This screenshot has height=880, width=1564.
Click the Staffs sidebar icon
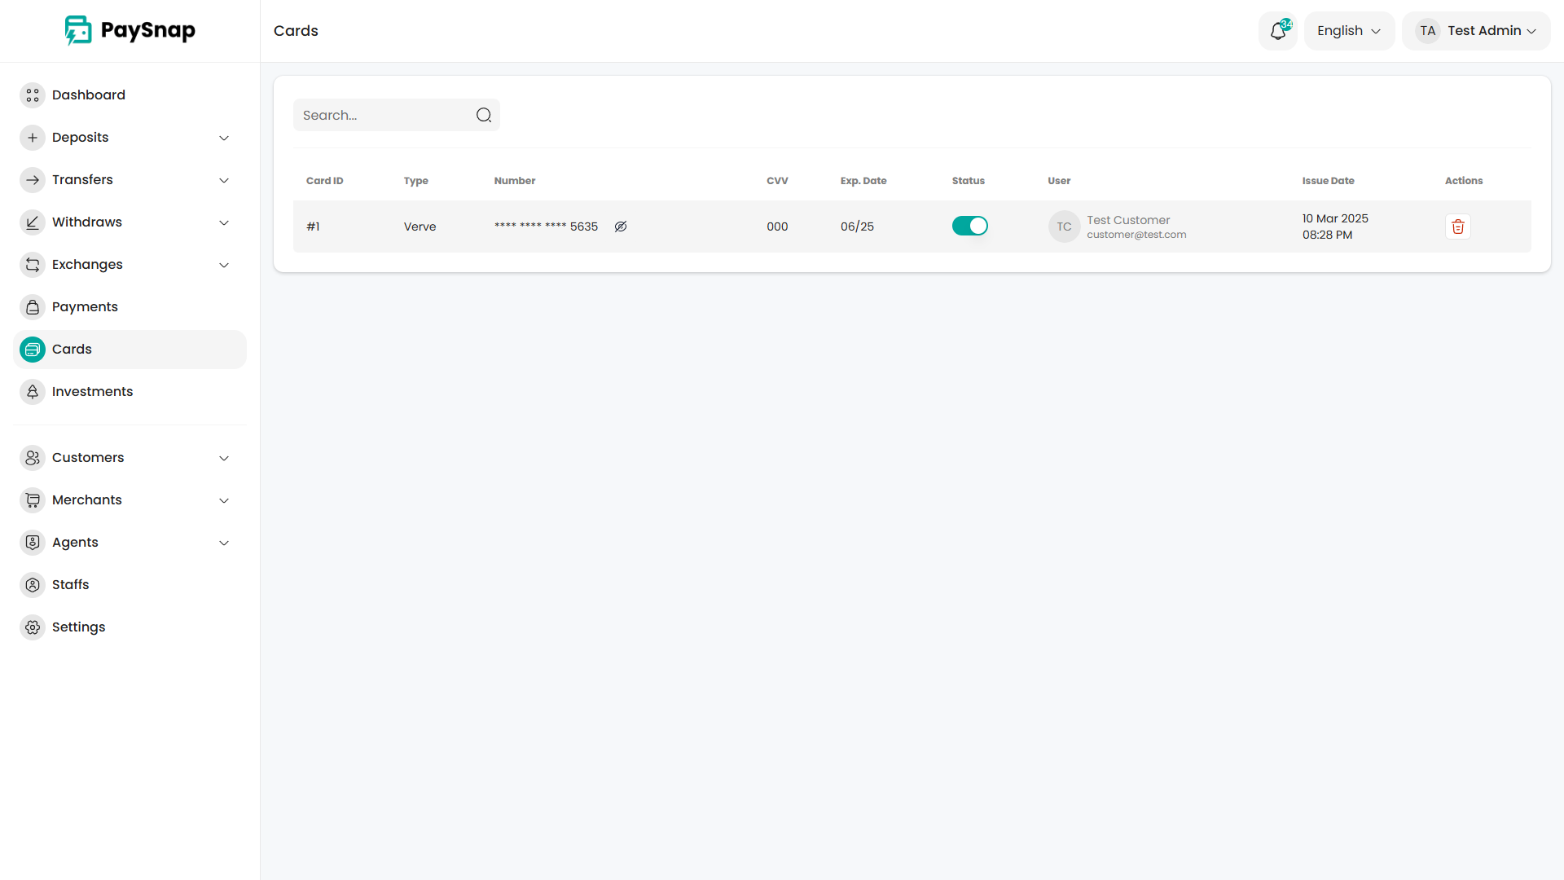coord(33,585)
